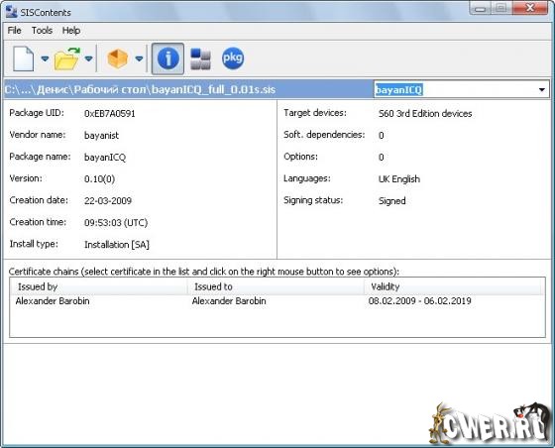Open the arrow beside the orange box icon

(140, 58)
